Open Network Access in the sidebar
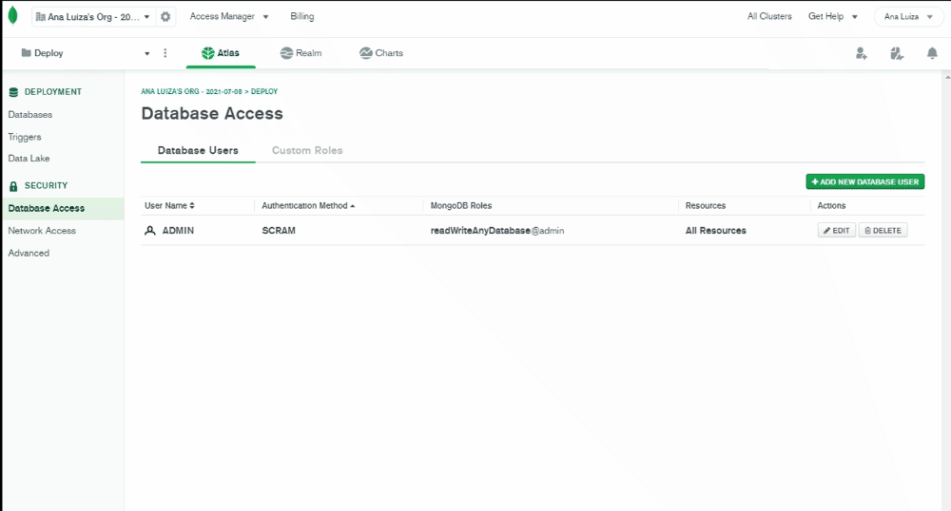This screenshot has height=511, width=951. 42,231
